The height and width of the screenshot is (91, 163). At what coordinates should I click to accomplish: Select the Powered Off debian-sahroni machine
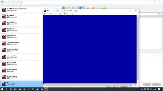[22, 77]
